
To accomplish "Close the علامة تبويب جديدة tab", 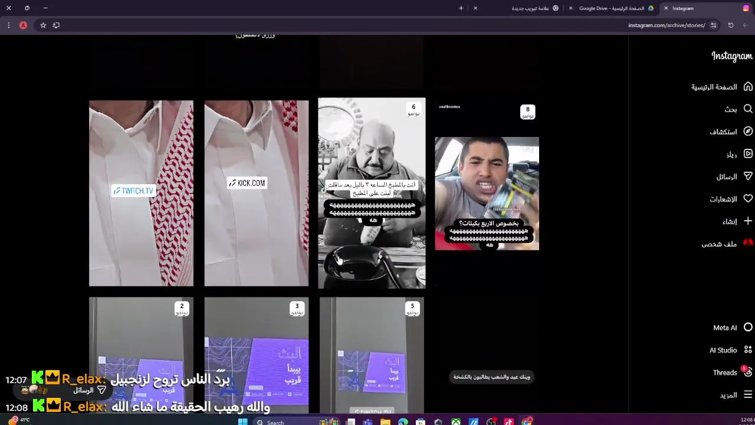I will (475, 8).
